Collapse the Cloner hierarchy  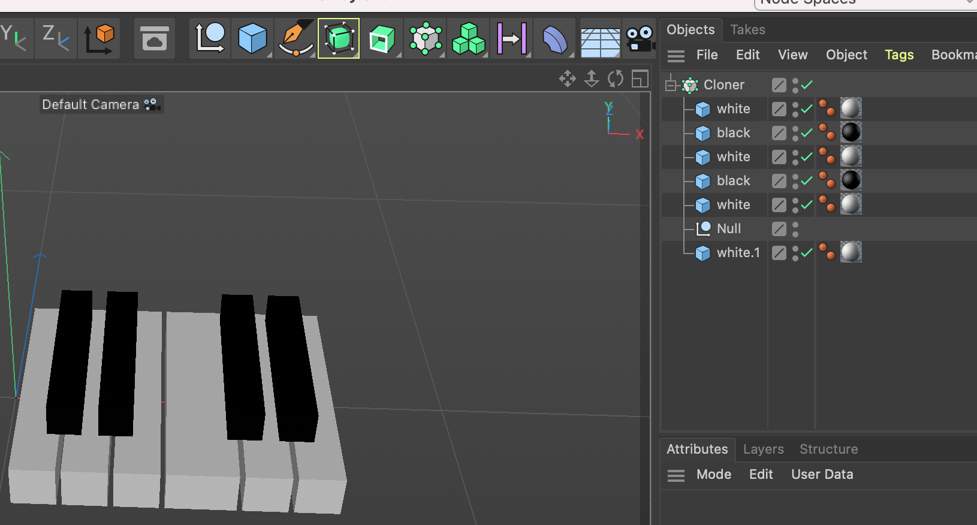tap(671, 85)
